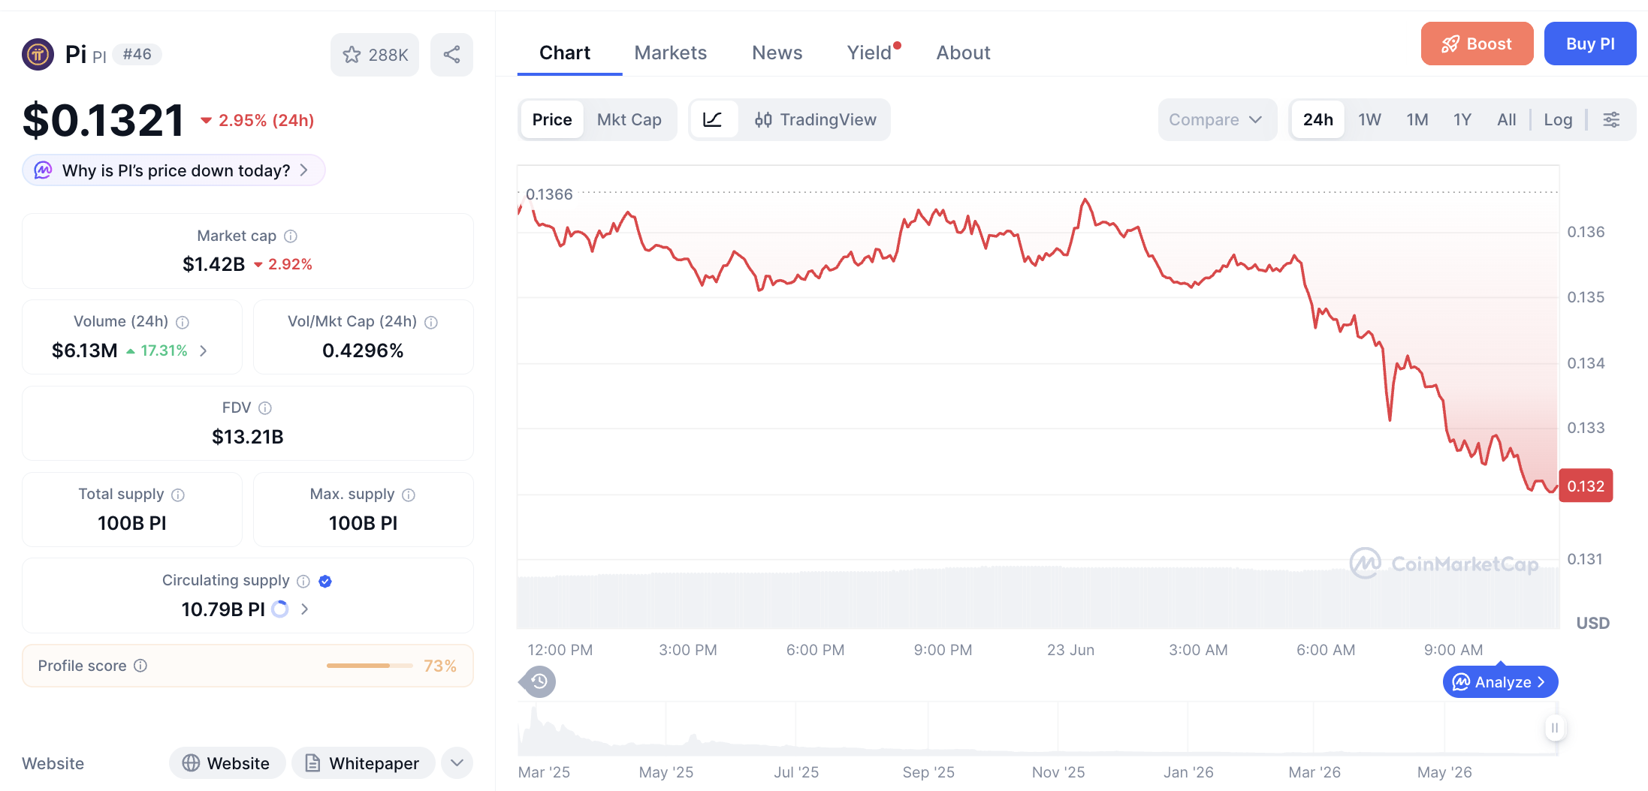
Task: Click the document icon on the Whitepaper button
Action: tap(312, 763)
